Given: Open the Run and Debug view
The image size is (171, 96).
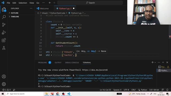Looking at the screenshot, I should coord(4,33).
